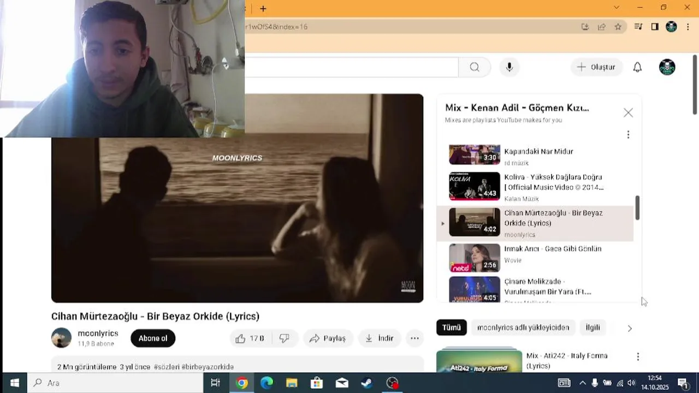
Task: Open the Chrome media controls icon
Action: pos(638,27)
